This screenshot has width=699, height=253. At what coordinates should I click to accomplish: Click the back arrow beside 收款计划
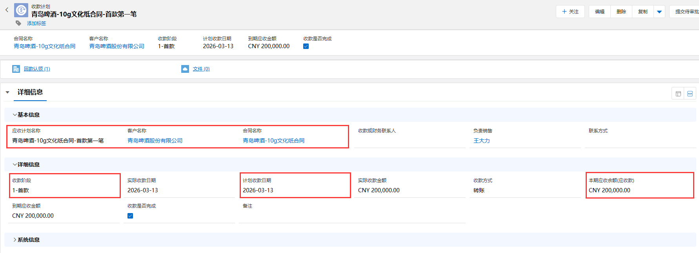[x=7, y=10]
